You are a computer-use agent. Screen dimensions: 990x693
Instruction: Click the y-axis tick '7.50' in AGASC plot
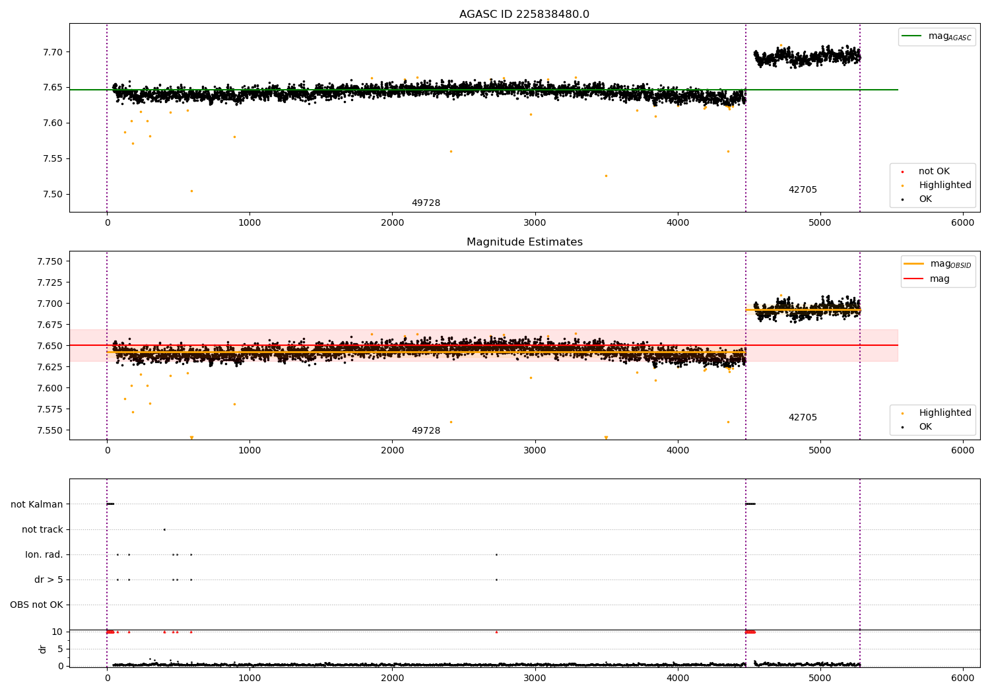(x=53, y=194)
